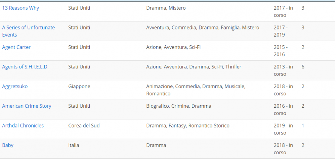The image size is (336, 159).
Task: Open the 13 Reasons Why link
Action: pos(20,8)
